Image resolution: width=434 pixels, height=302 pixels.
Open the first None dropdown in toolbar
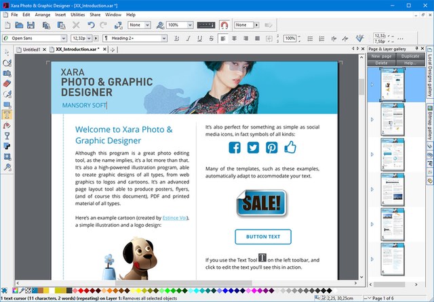point(148,25)
